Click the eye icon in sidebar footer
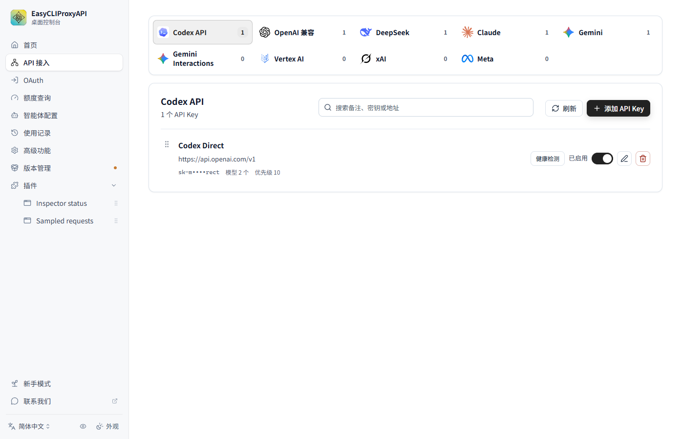This screenshot has width=682, height=439. click(x=83, y=426)
